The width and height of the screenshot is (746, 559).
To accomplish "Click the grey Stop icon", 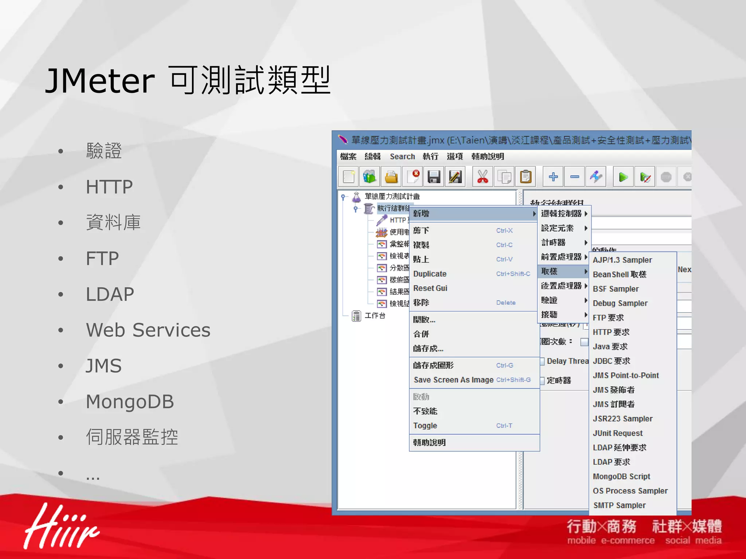I will tap(666, 177).
